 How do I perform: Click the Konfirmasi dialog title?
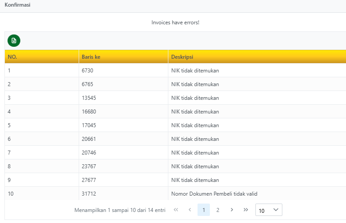click(x=17, y=5)
